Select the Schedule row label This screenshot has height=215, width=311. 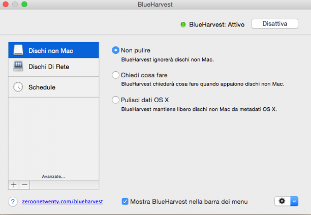tap(42, 87)
